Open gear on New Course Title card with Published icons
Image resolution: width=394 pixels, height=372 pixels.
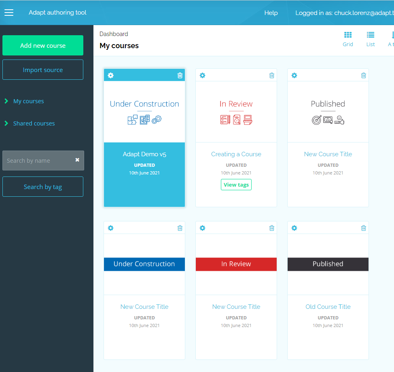(x=294, y=75)
